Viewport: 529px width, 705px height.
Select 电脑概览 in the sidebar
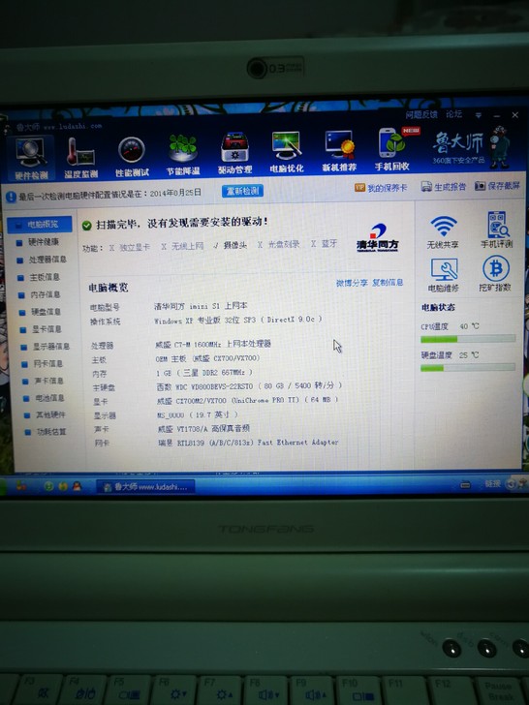[39, 224]
